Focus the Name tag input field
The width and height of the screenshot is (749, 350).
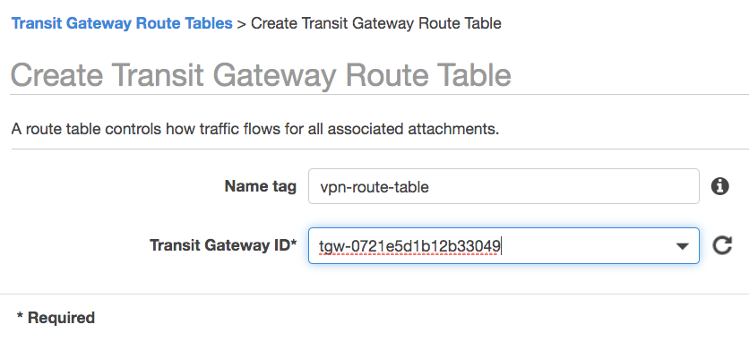(504, 186)
